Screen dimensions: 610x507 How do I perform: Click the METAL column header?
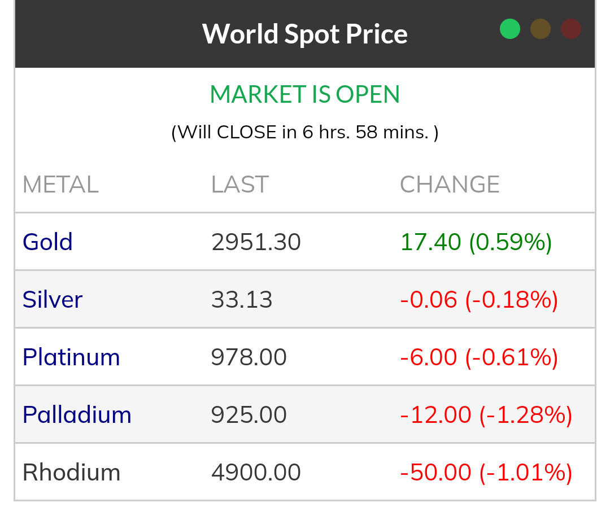click(60, 185)
